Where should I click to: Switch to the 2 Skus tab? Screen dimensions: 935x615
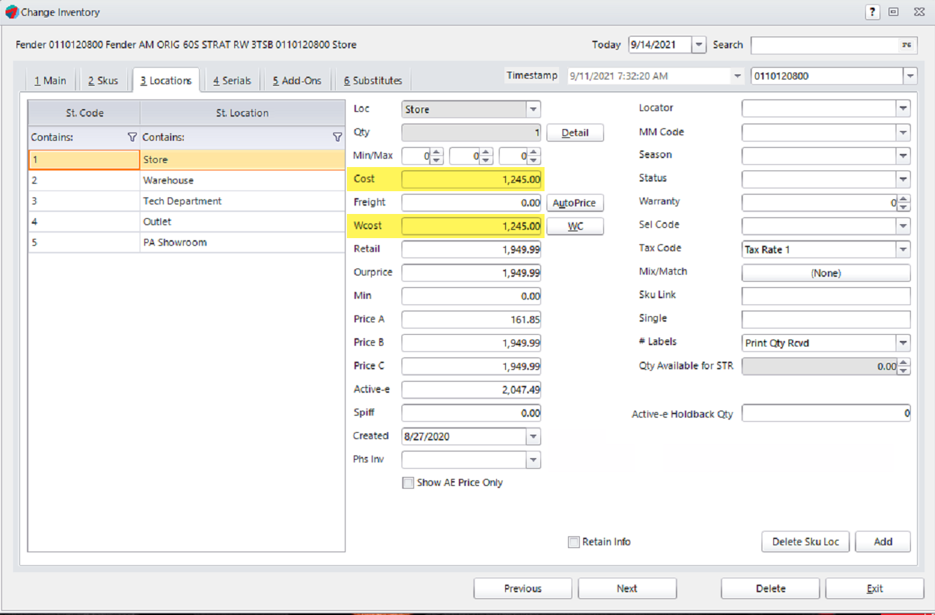point(103,80)
